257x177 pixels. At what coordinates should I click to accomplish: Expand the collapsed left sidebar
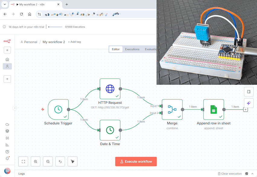[15, 108]
